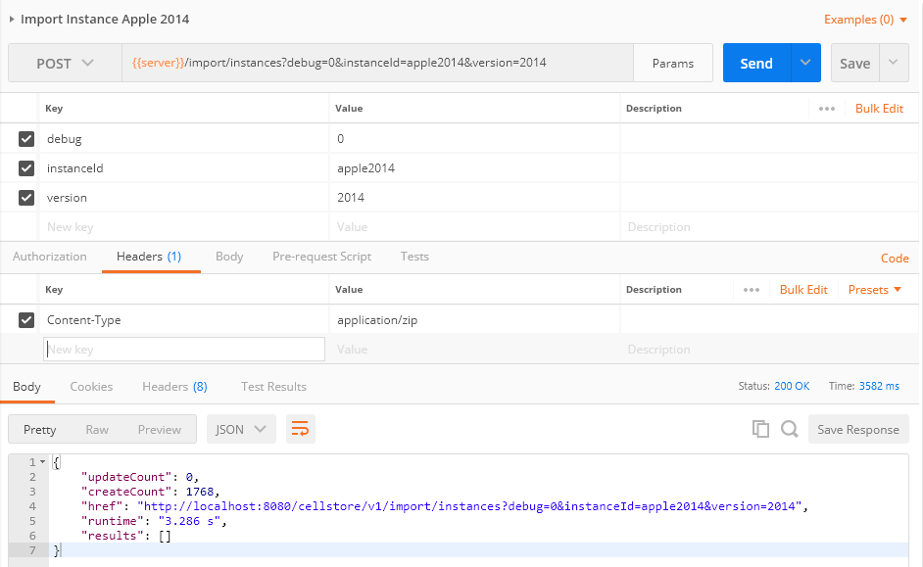Screen dimensions: 923x567
Task: Toggle the Params panel button
Action: (673, 63)
